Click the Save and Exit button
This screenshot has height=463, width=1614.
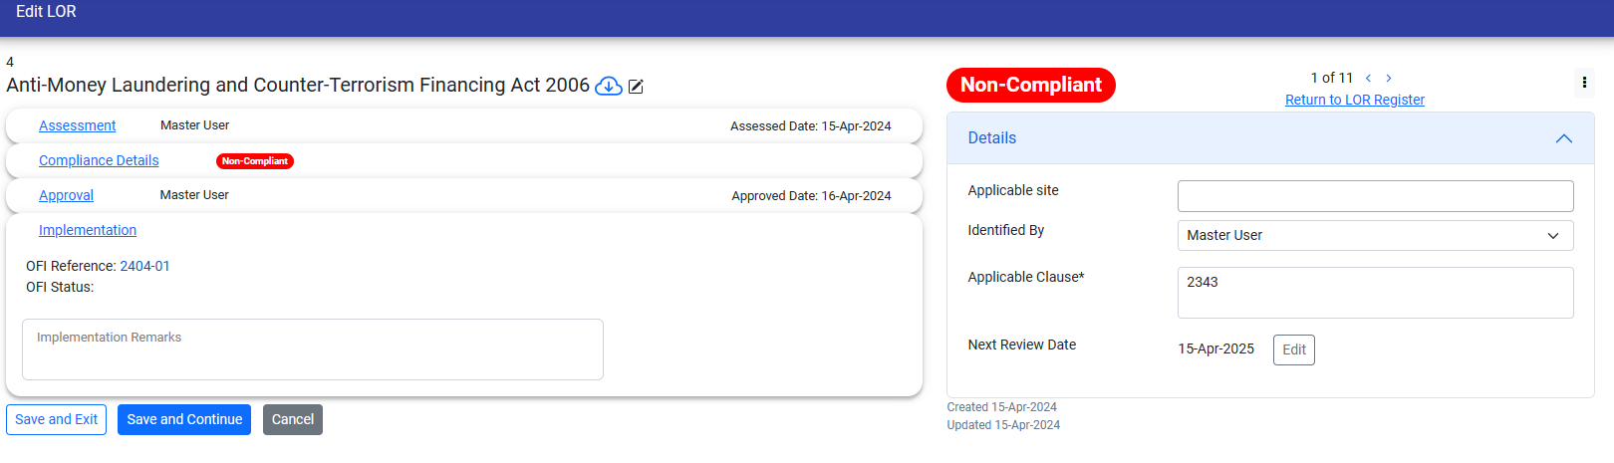click(x=56, y=419)
